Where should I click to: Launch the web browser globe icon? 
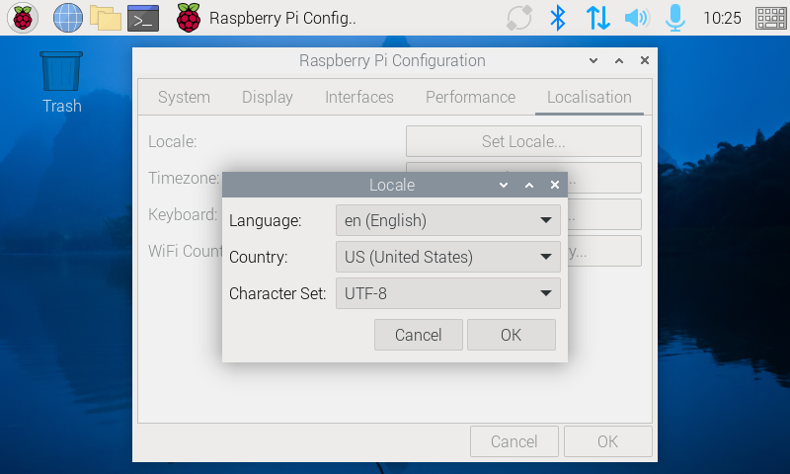tap(67, 18)
